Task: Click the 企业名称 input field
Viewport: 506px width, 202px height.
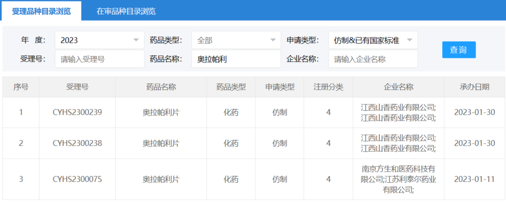Action: click(373, 58)
